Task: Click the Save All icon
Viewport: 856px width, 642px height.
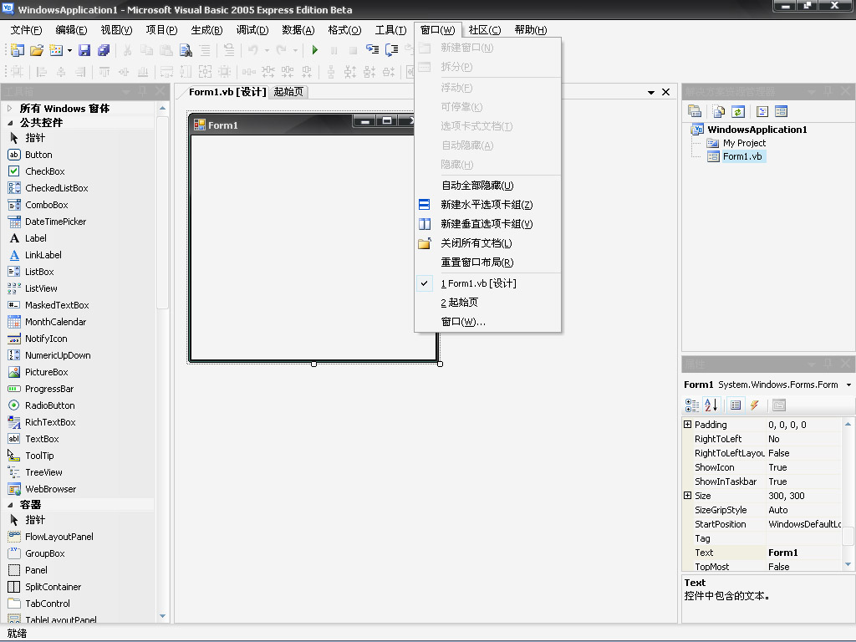Action: click(104, 50)
